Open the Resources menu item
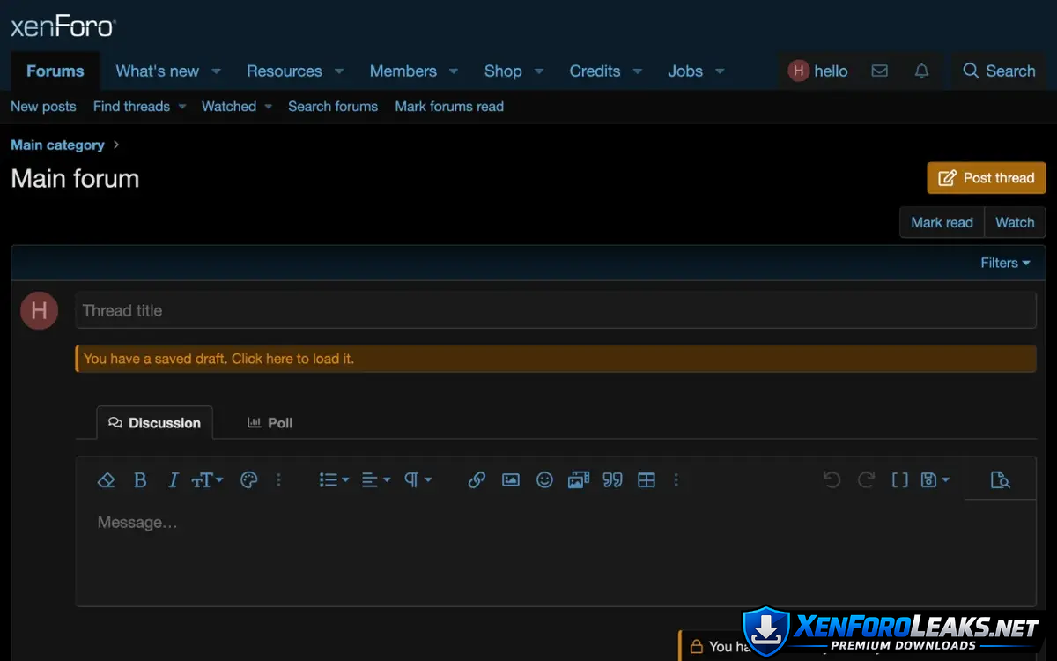 284,71
